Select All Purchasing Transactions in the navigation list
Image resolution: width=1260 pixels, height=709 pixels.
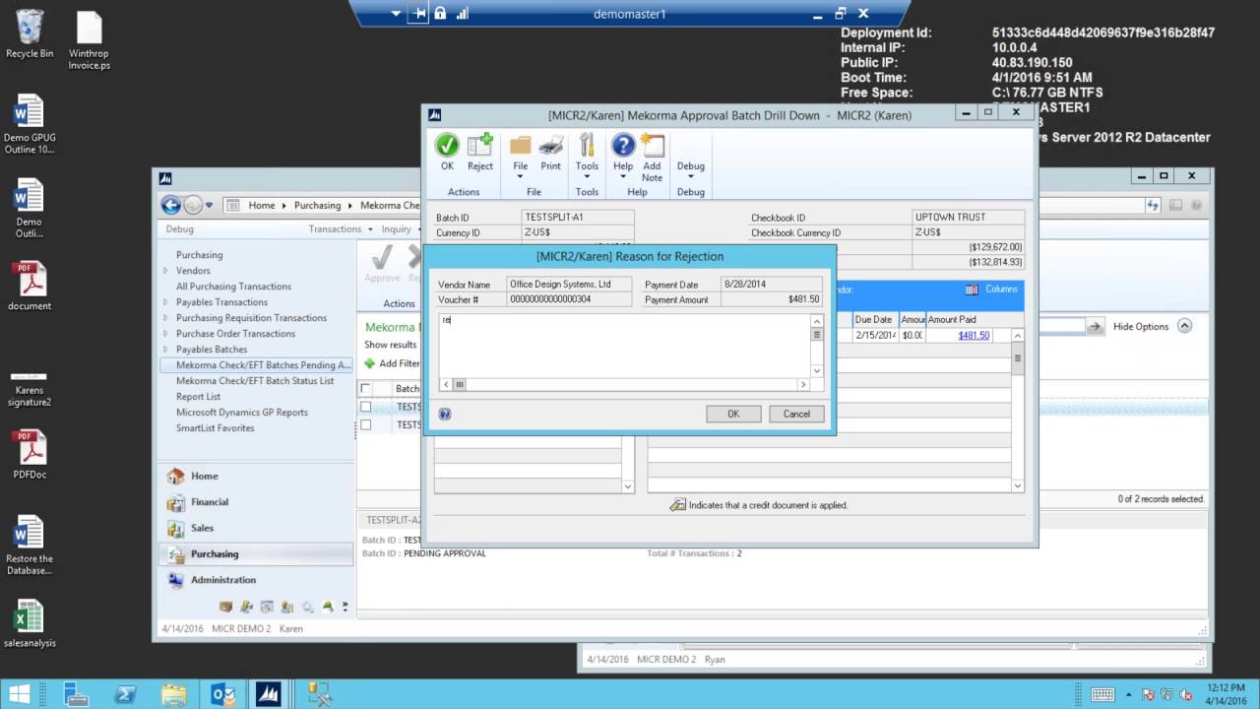233,287
